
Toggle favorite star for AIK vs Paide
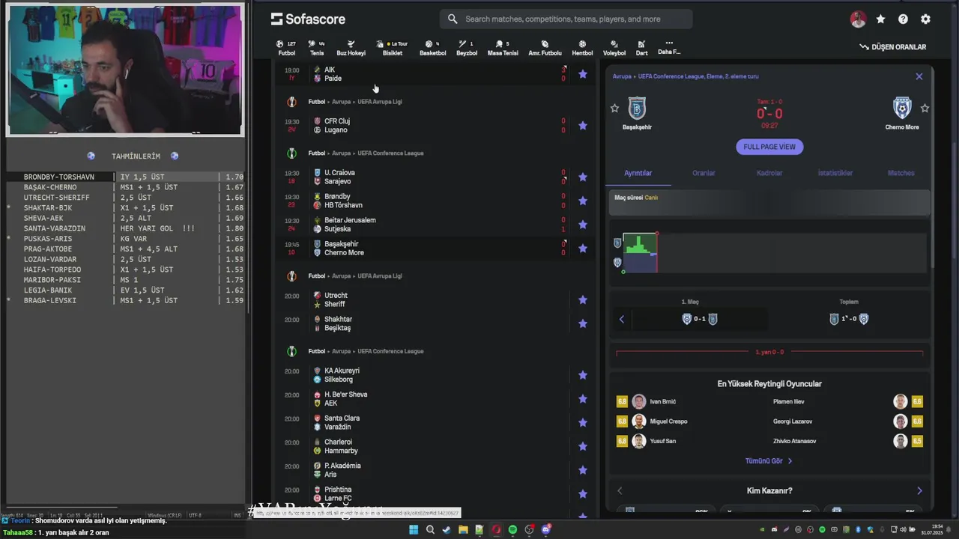pyautogui.click(x=582, y=74)
